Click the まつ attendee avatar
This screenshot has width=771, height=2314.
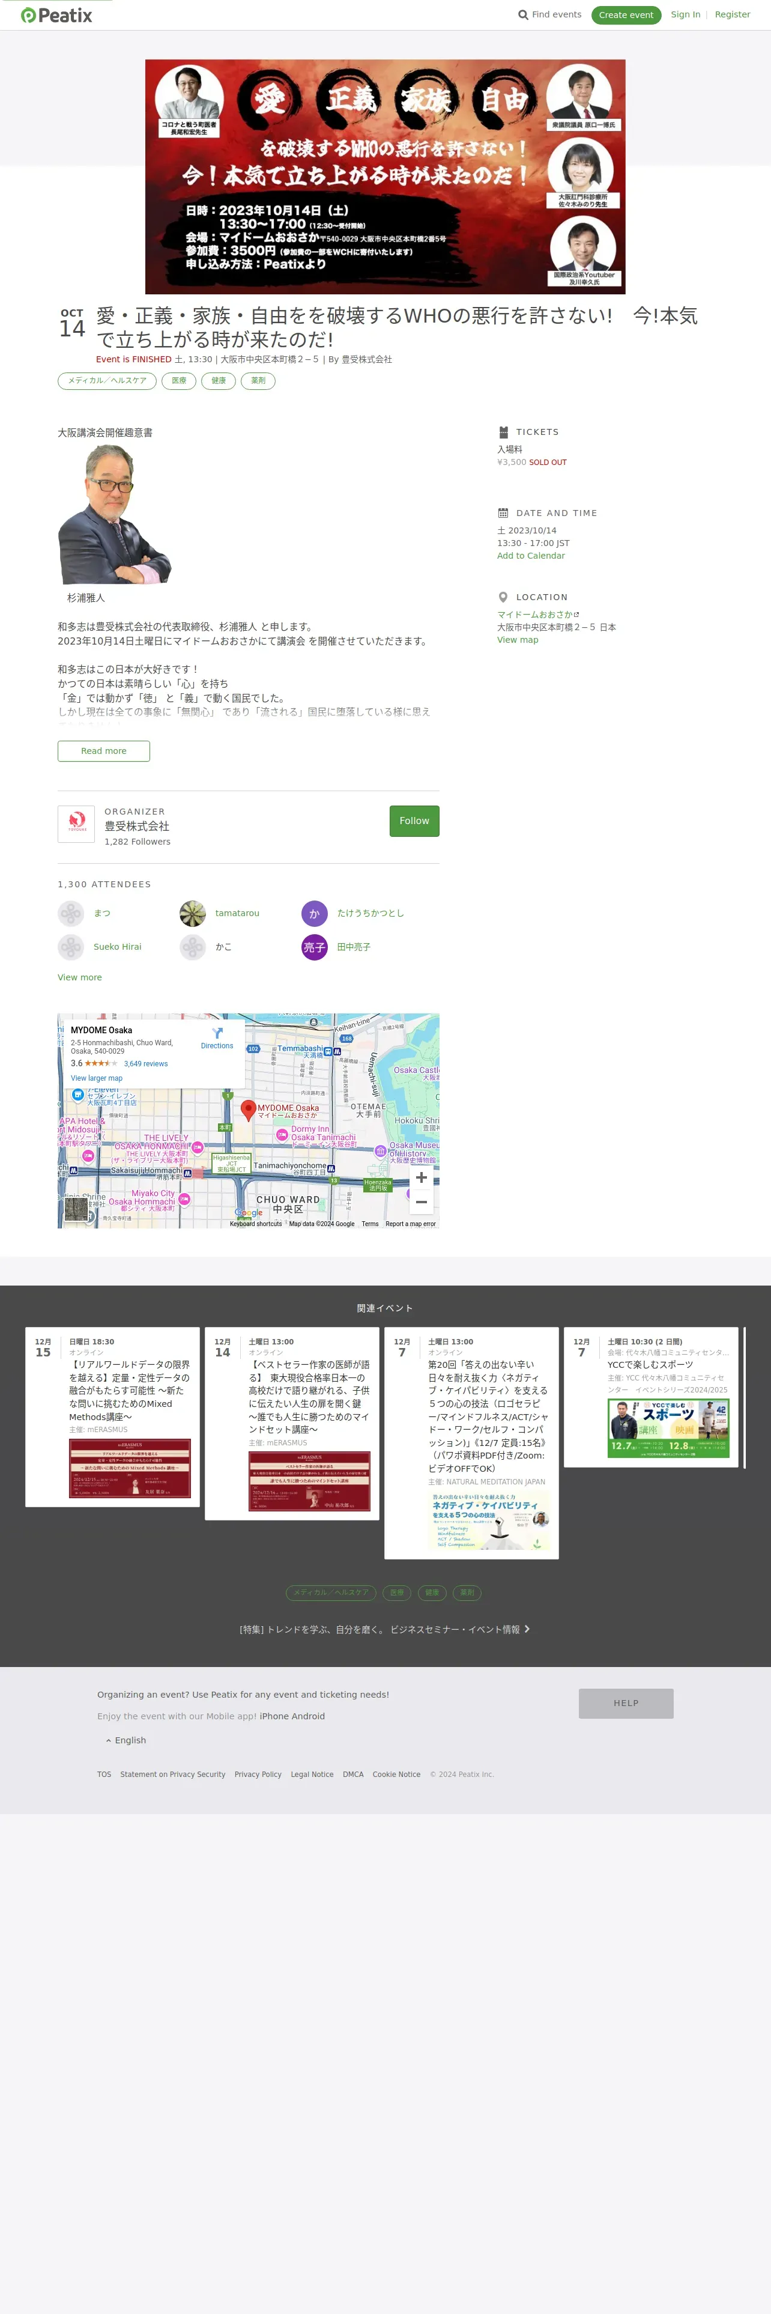71,914
